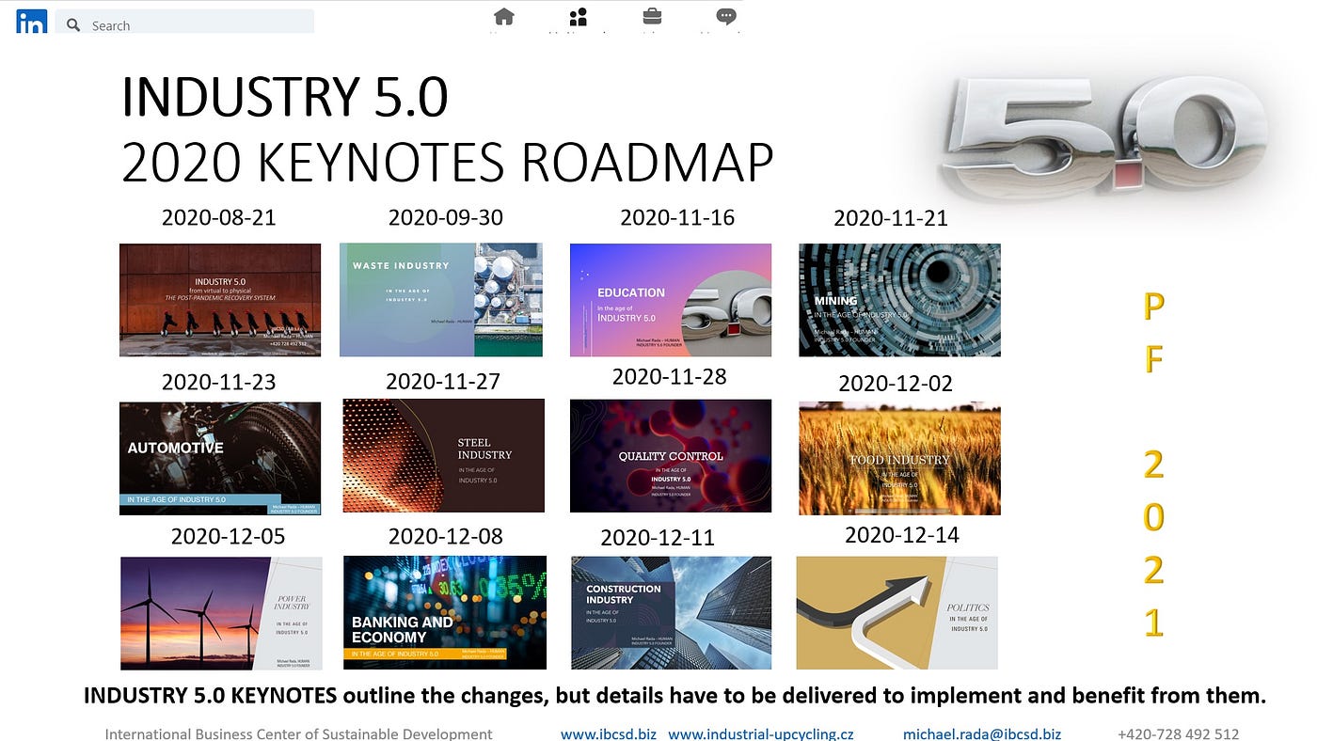Click the 2020-12-02 date label
This screenshot has width=1317, height=741.
pyautogui.click(x=896, y=383)
